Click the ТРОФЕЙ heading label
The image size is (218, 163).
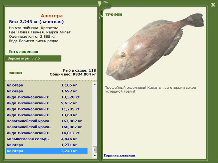(x=114, y=14)
